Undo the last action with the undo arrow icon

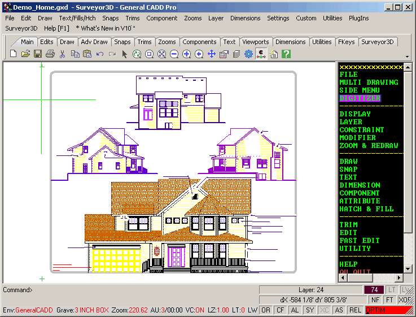tap(100, 54)
